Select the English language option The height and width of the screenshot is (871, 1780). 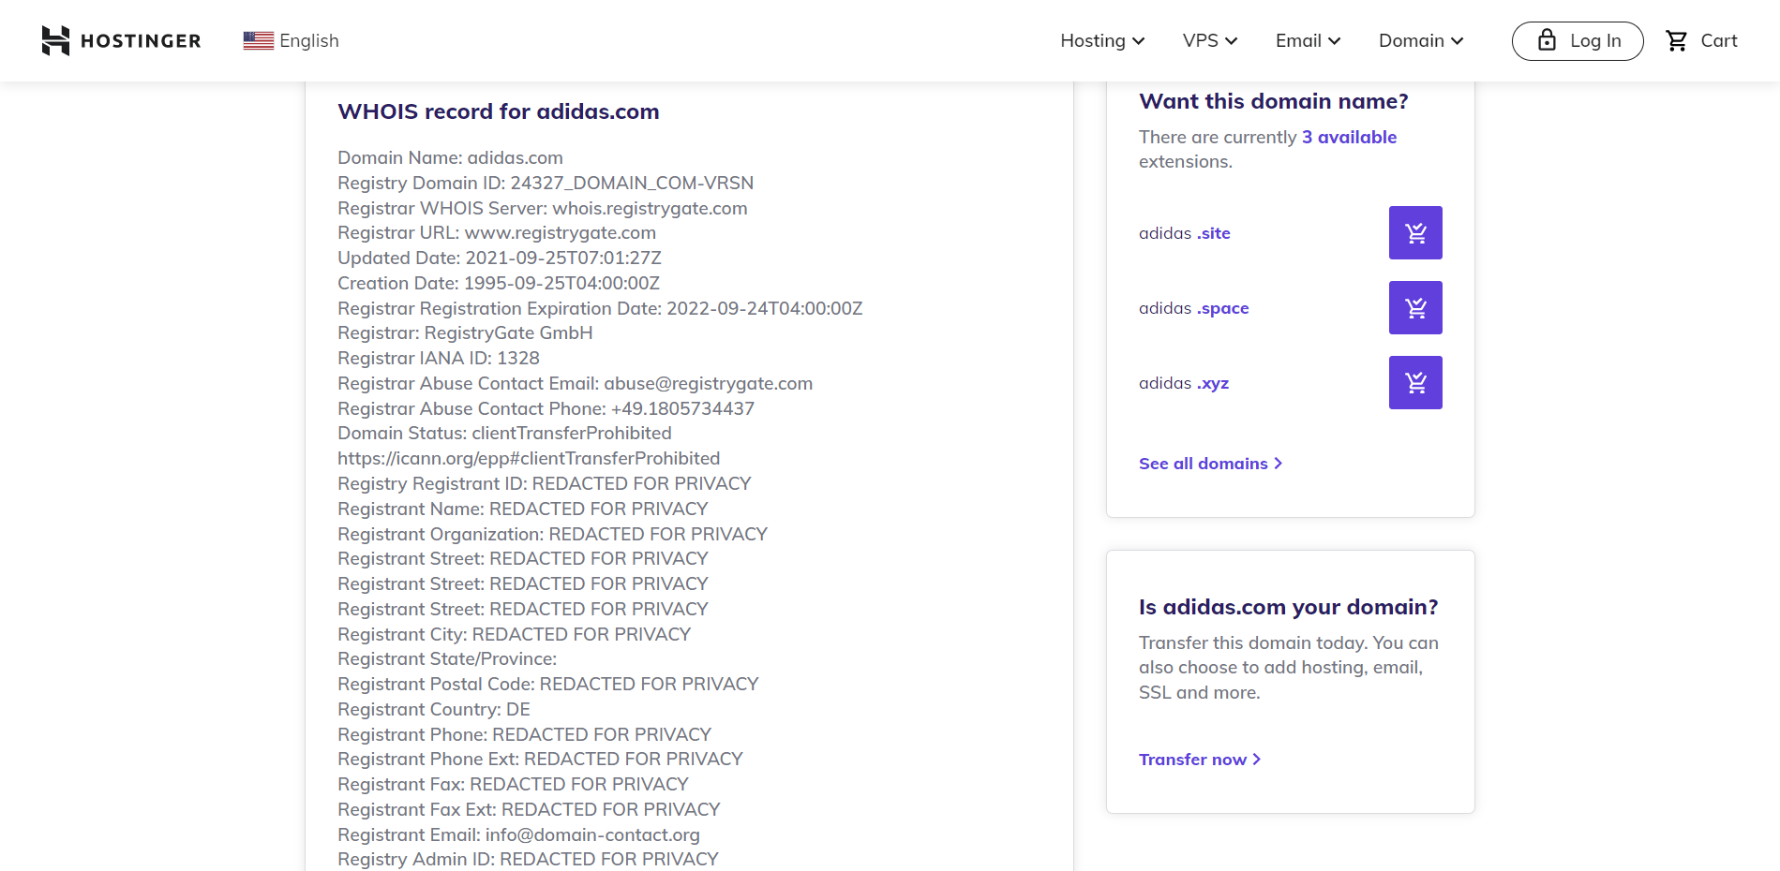(x=309, y=41)
